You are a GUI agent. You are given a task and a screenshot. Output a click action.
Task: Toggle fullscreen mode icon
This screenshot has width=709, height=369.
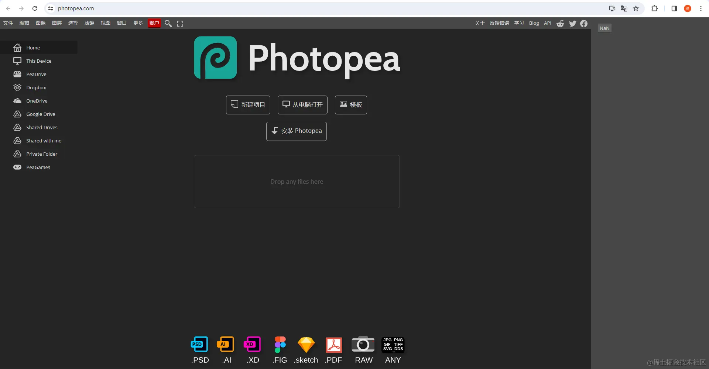[180, 23]
